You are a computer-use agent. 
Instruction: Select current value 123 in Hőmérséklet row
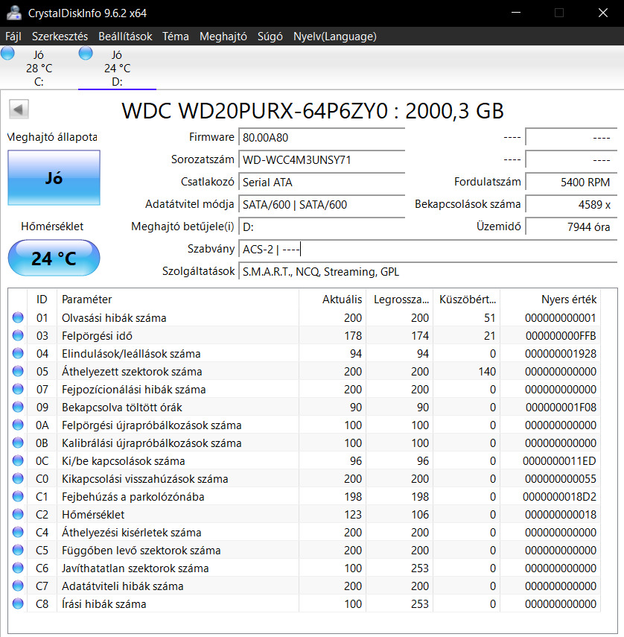coord(353,514)
